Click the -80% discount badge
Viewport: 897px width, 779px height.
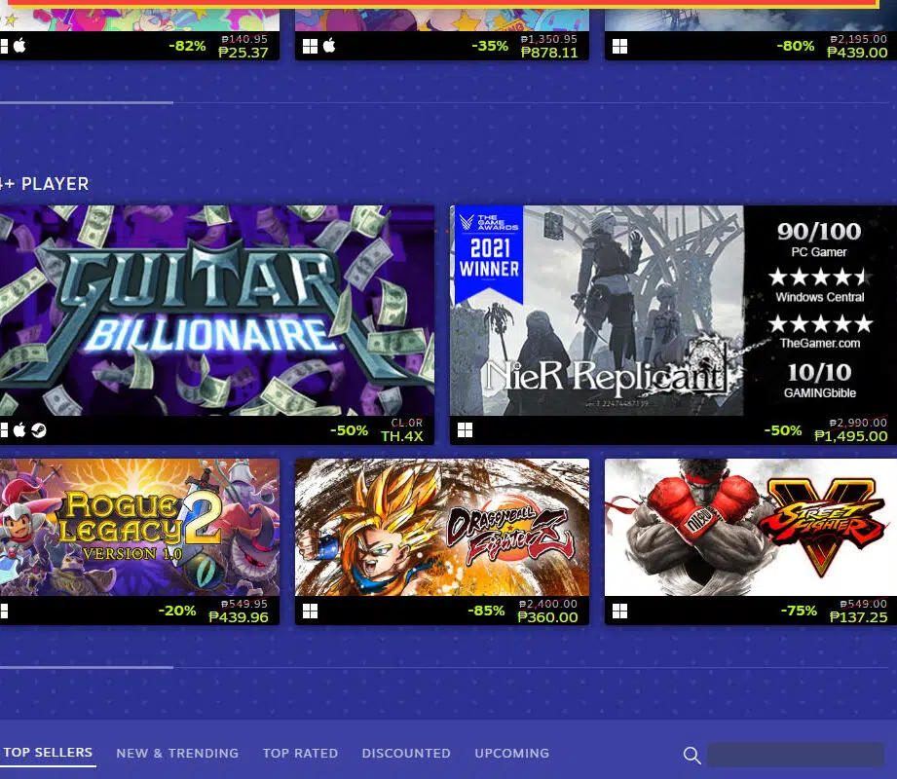[x=796, y=46]
